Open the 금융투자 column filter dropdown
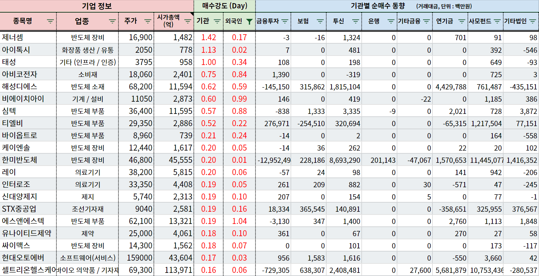539x276 pixels. point(285,21)
